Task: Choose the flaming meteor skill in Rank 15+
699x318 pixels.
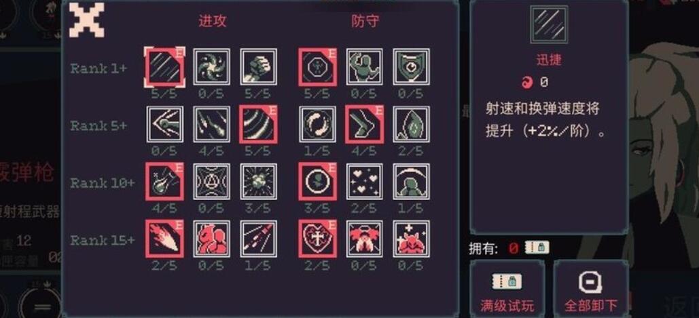Action: [164, 239]
